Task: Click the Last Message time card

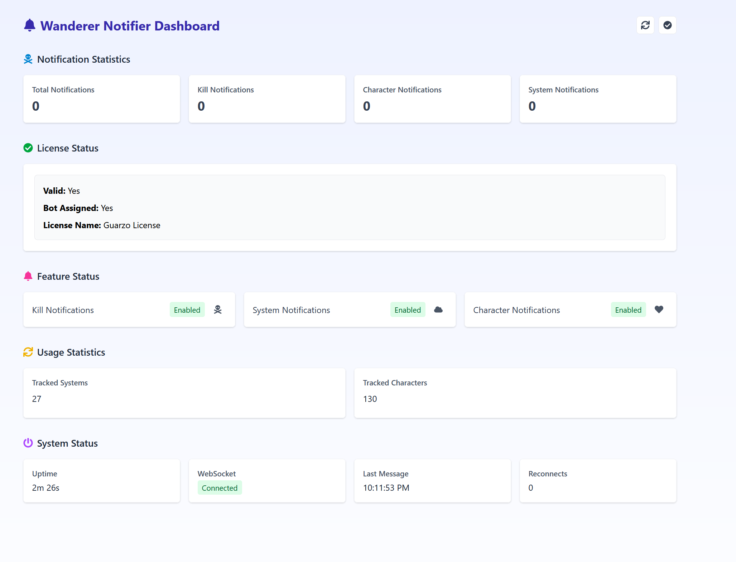Action: 432,481
